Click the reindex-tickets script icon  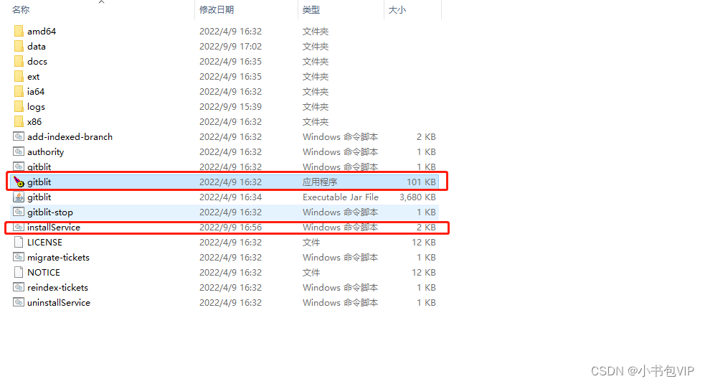(19, 287)
